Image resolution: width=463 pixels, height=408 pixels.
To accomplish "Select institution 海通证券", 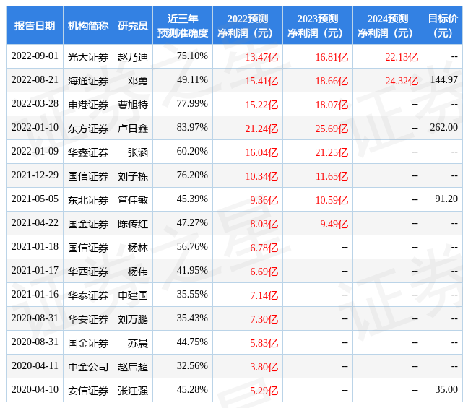I will click(88, 81).
